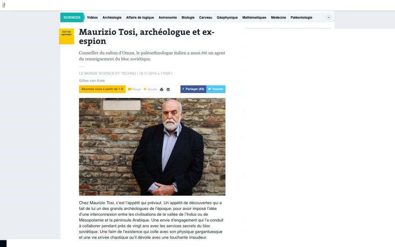Image resolution: width=395 pixels, height=247 pixels.
Task: Click Abonnez vous à partir de 1 € button
Action: point(102,89)
